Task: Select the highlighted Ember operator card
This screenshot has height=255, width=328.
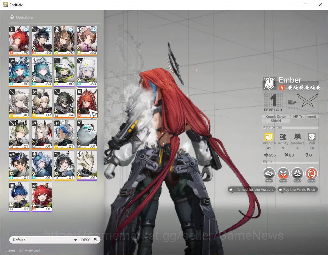Action: point(87,103)
